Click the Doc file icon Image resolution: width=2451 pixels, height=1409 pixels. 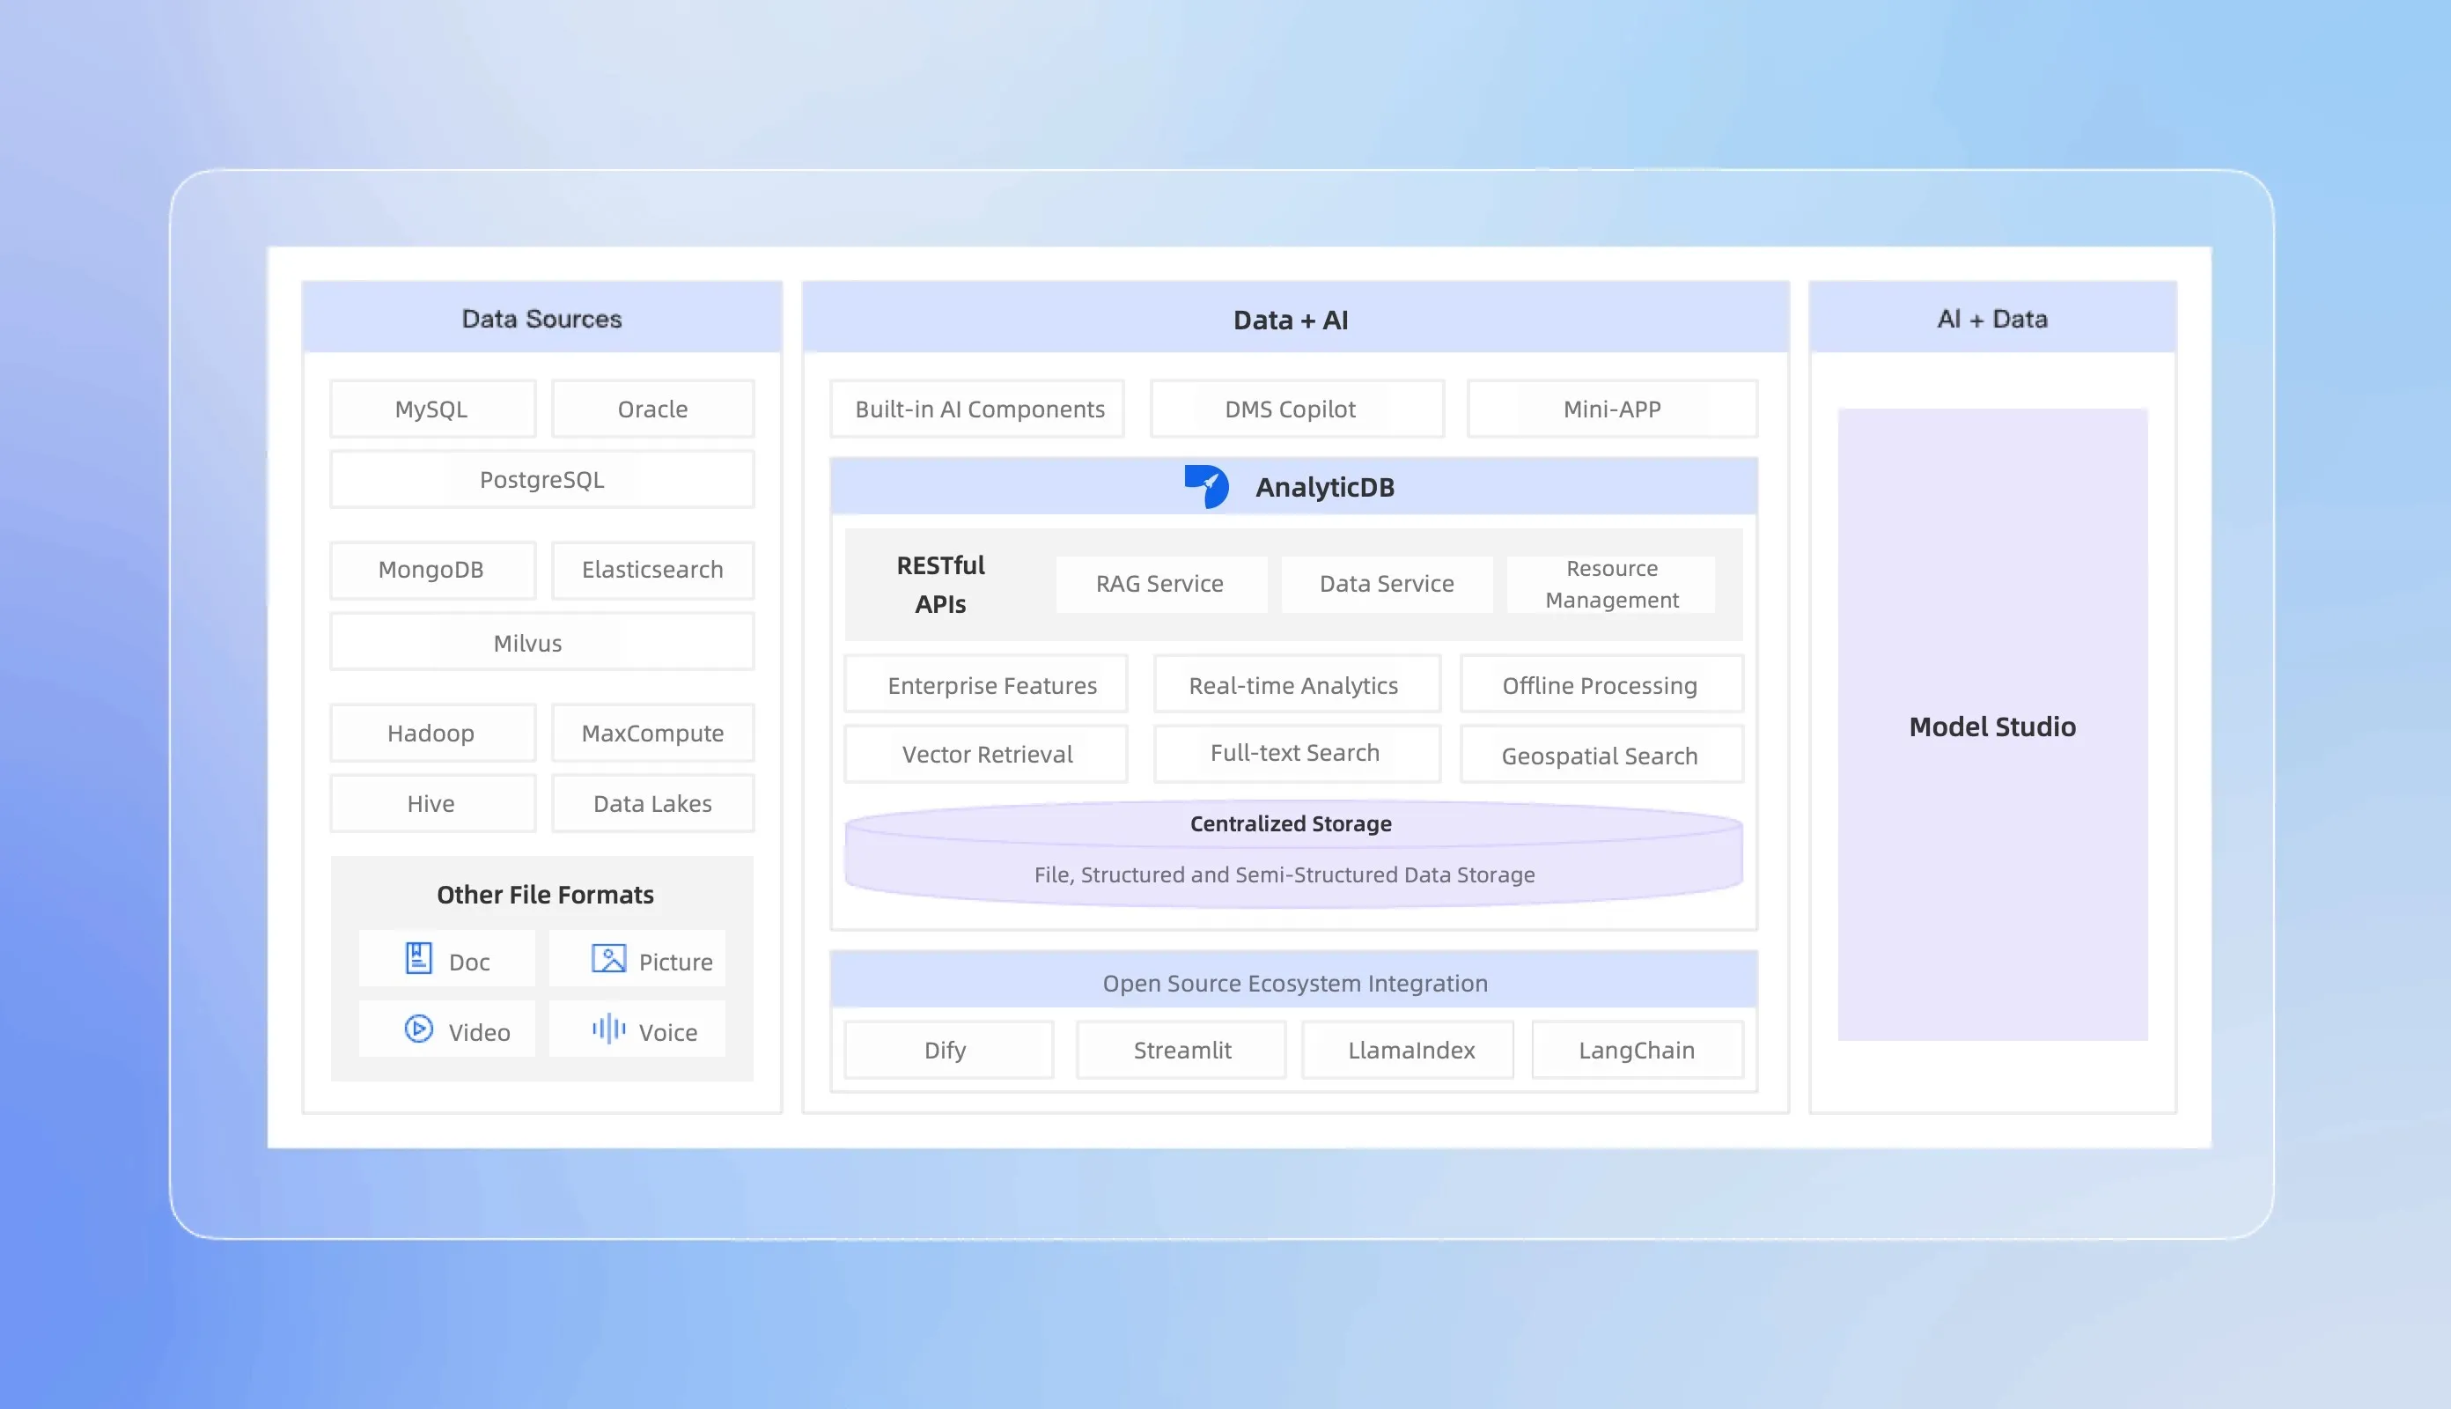click(x=418, y=958)
